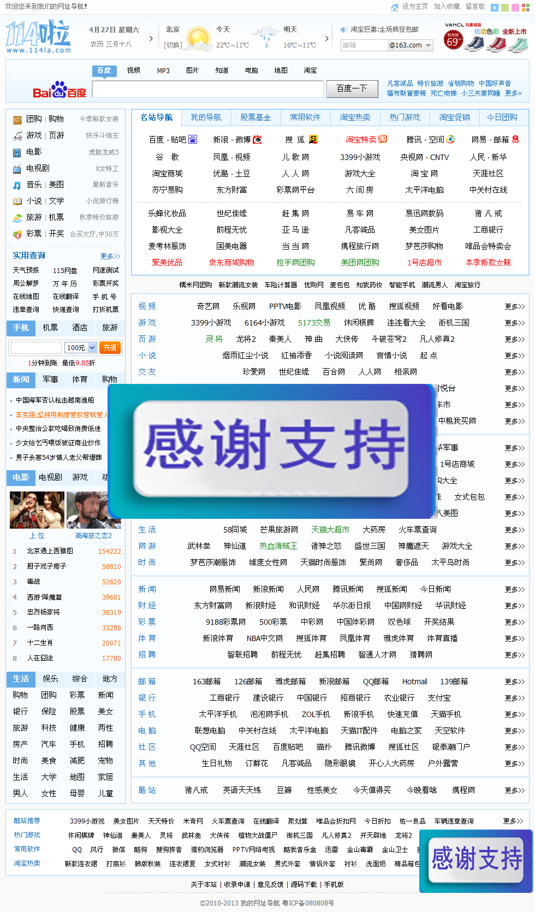Switch the search tab to 淘宝
Viewport: 535px width, 912px height.
(x=311, y=70)
